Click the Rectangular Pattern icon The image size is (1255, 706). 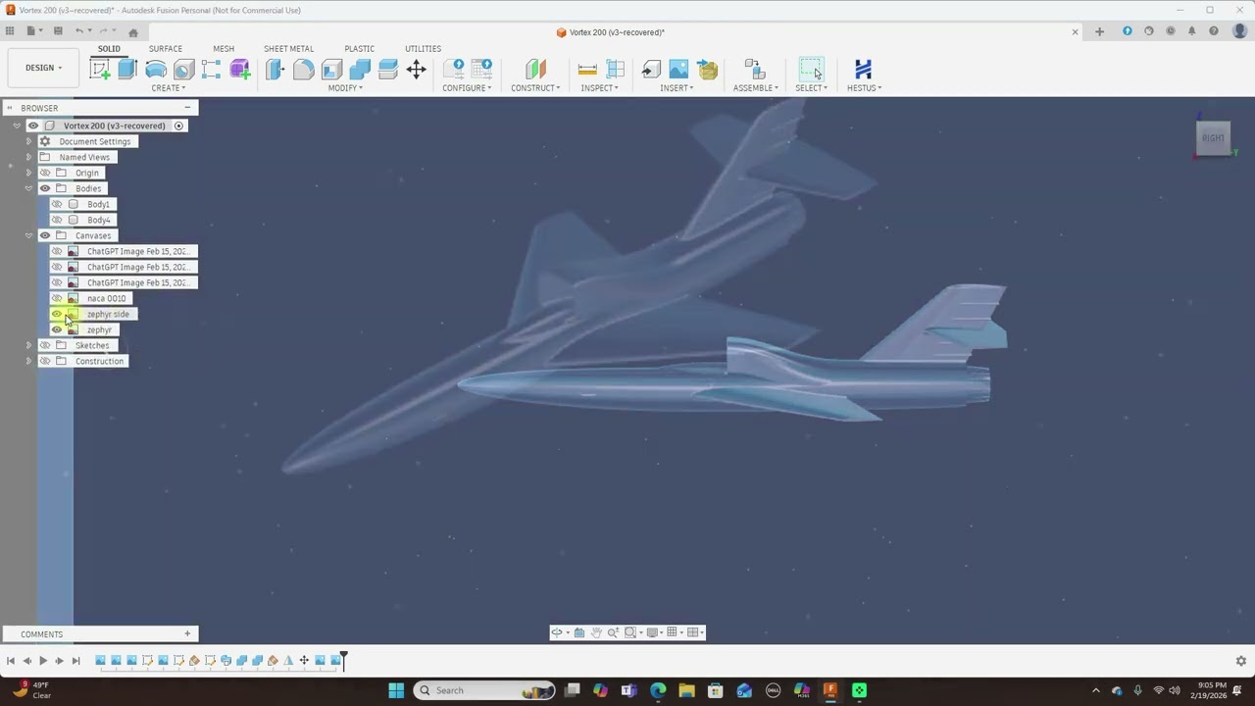click(x=212, y=69)
